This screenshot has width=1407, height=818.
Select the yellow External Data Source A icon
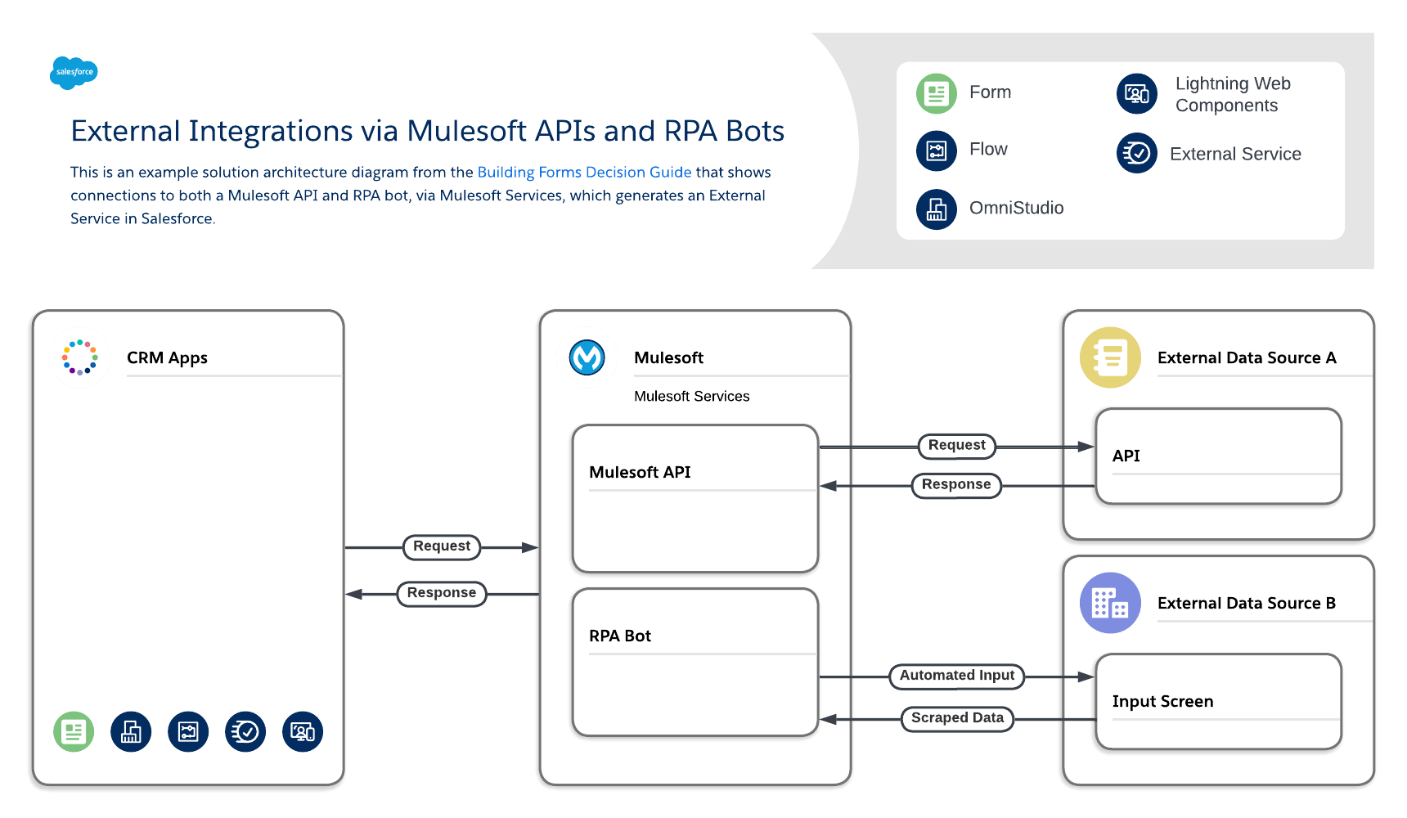(x=1110, y=357)
